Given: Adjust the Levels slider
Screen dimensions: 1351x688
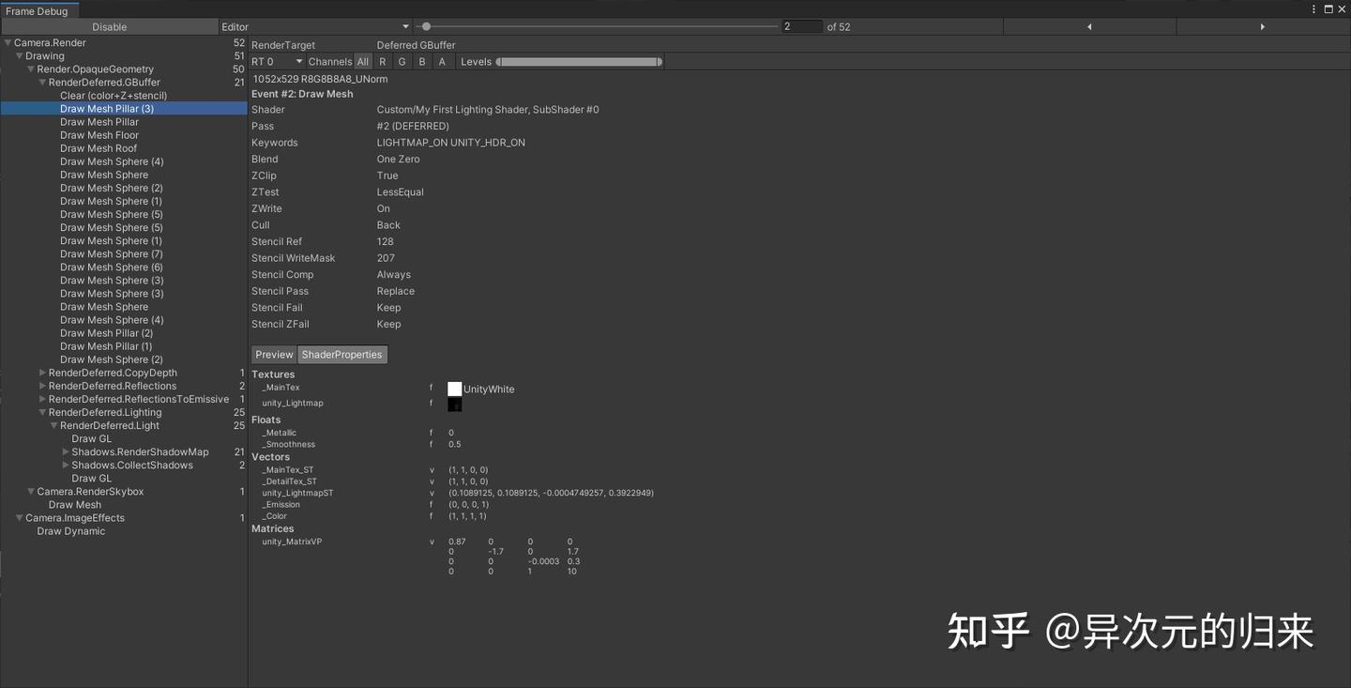Looking at the screenshot, I should [x=577, y=61].
